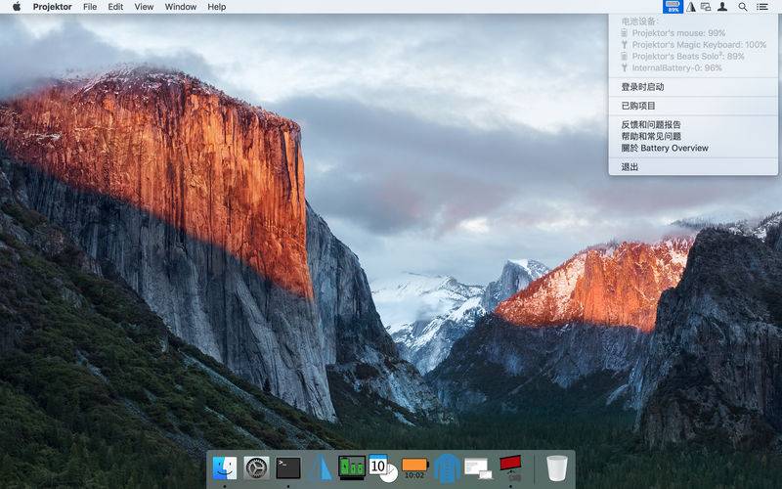Open the Trash in the Dock
The width and height of the screenshot is (782, 489).
[556, 468]
